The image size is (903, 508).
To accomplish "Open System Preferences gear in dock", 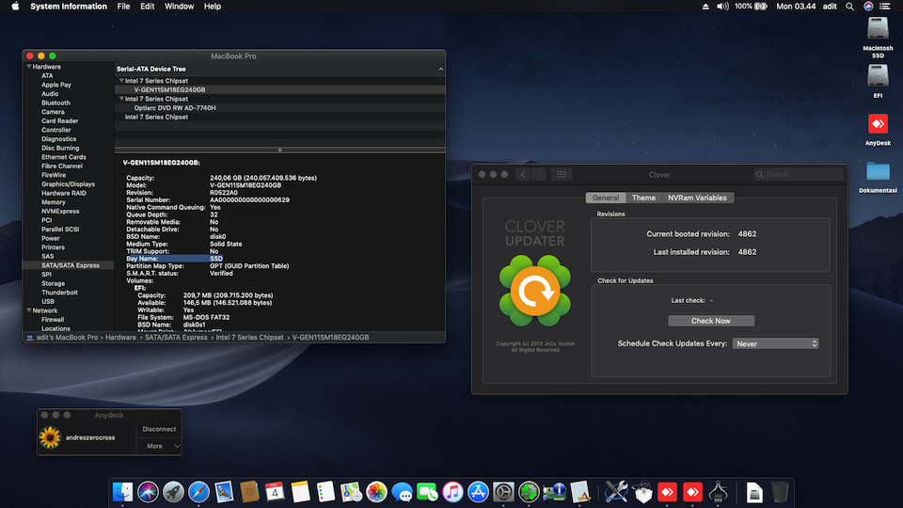I will [503, 492].
